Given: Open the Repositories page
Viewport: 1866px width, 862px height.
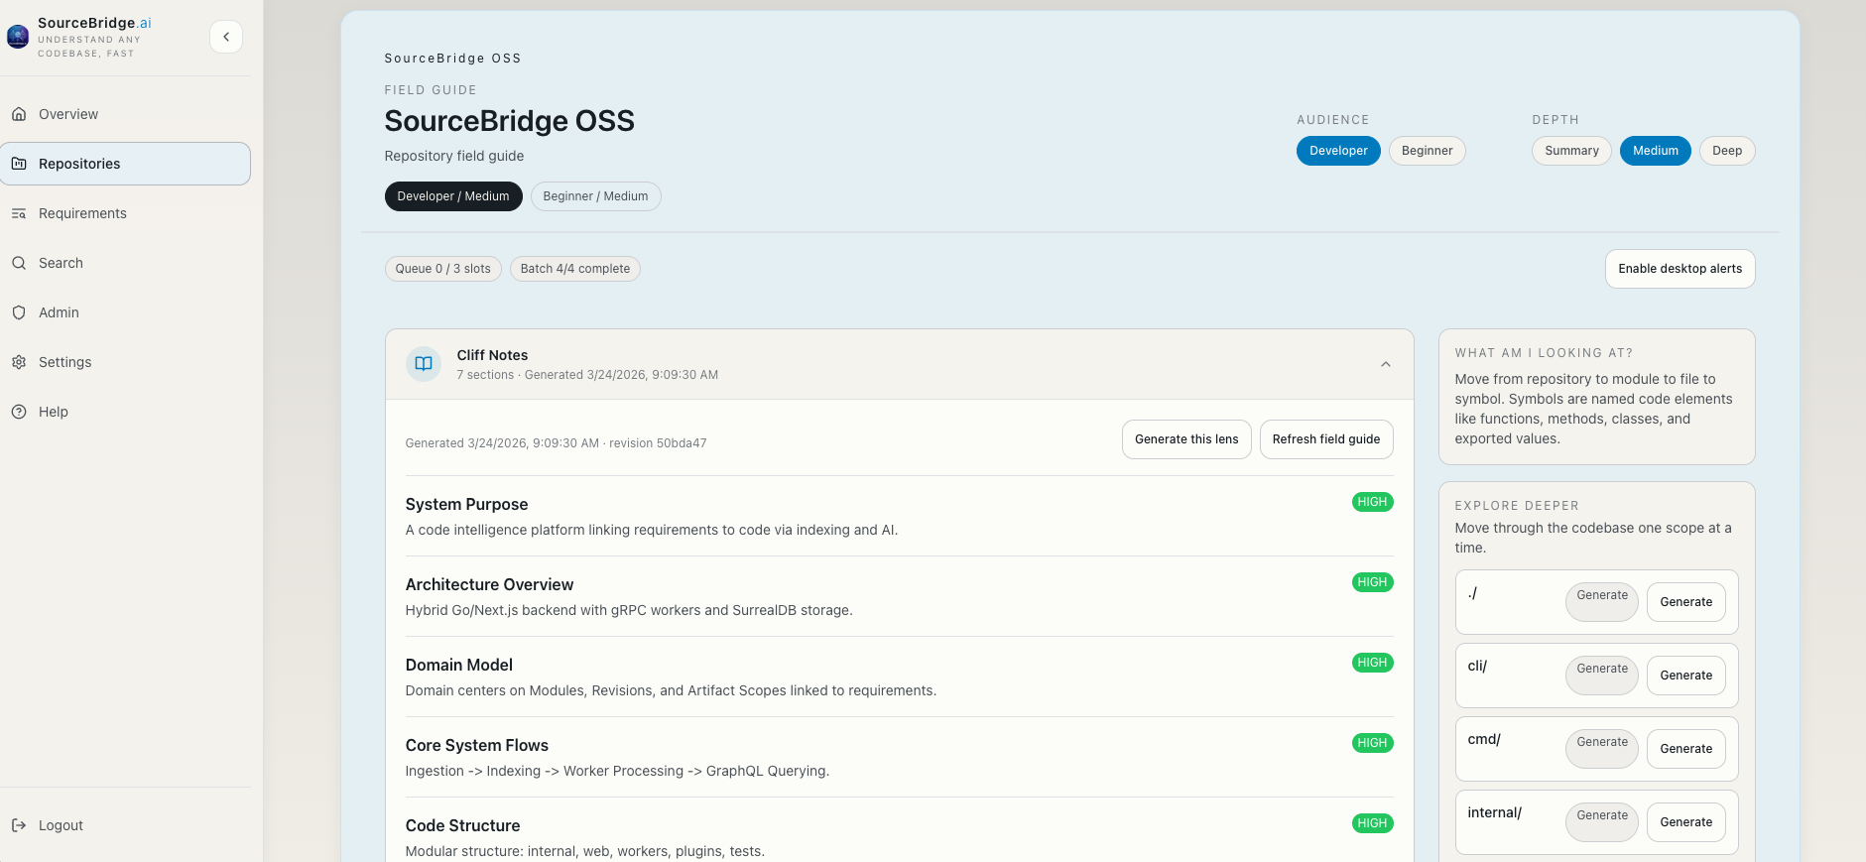Looking at the screenshot, I should pyautogui.click(x=125, y=164).
